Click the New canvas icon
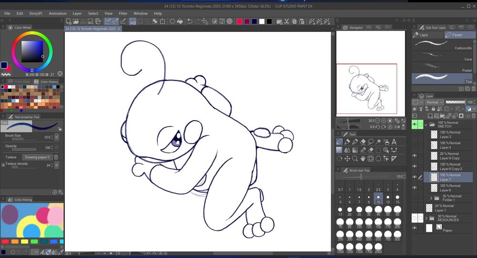The height and width of the screenshot is (258, 477). pyautogui.click(x=68, y=21)
